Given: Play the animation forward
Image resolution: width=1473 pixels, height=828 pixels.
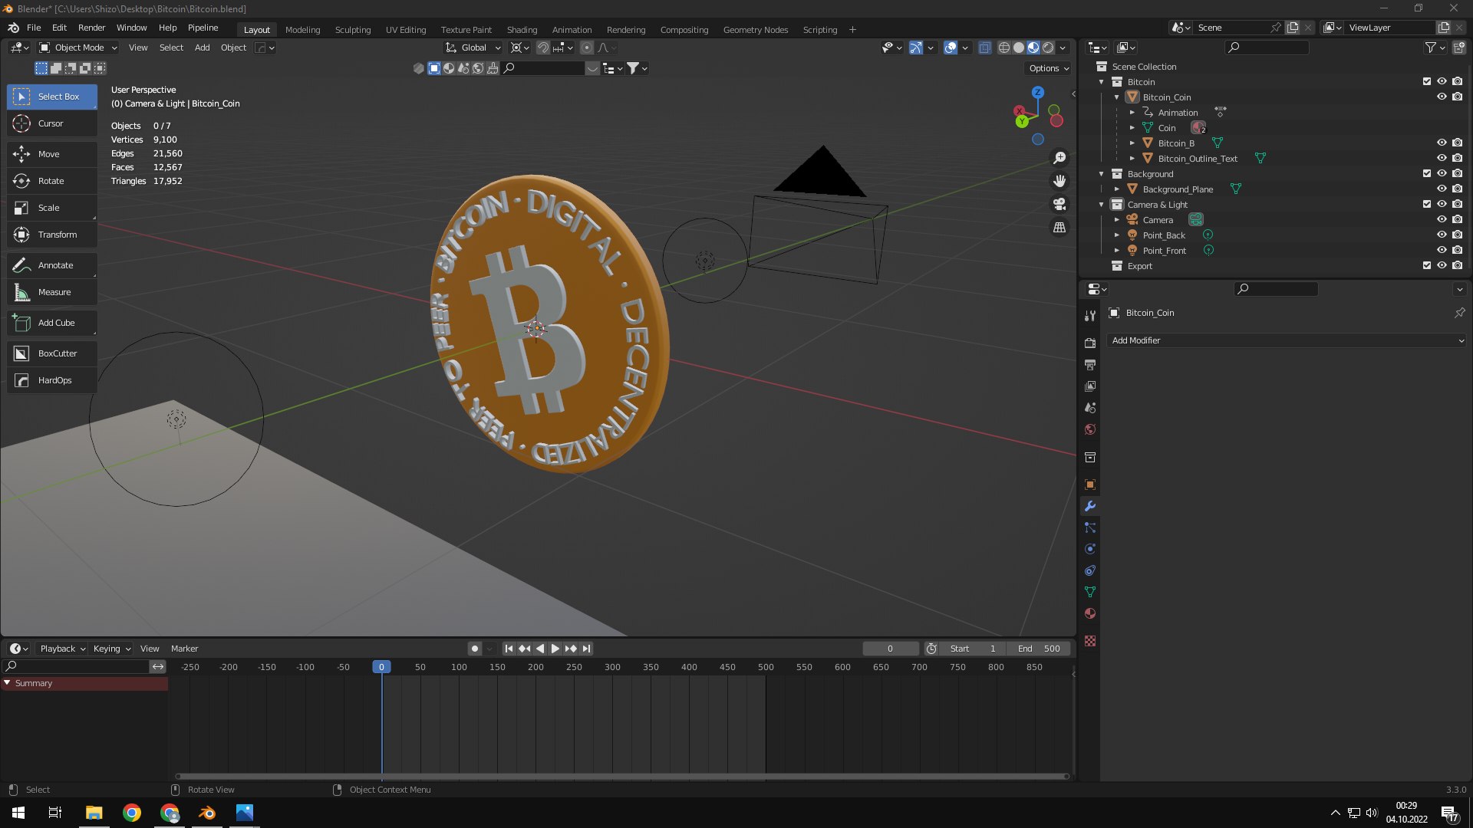Looking at the screenshot, I should [x=555, y=649].
